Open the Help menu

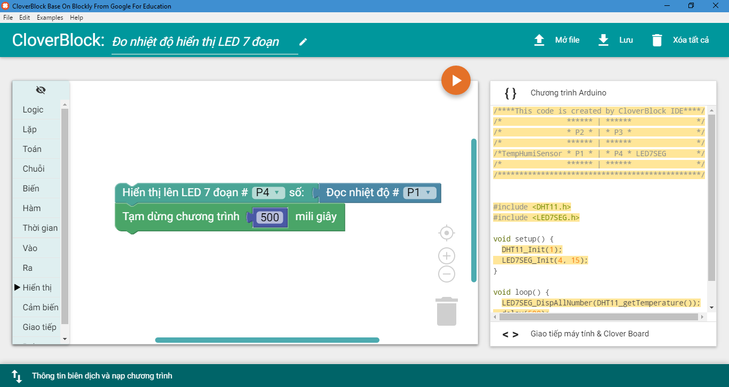pyautogui.click(x=76, y=18)
